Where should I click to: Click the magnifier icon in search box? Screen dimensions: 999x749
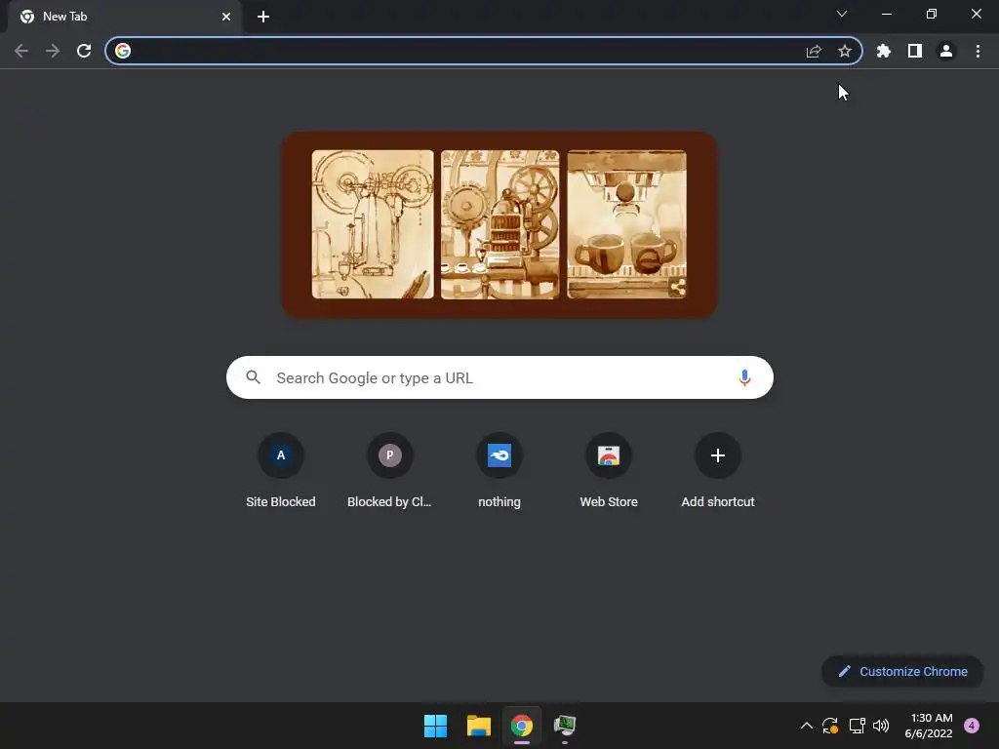tap(253, 377)
